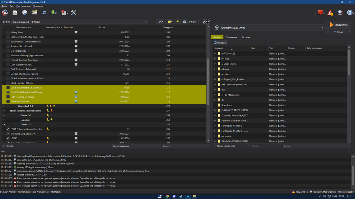Uncheck FDDA Enhanced Animations mod
This screenshot has height=199, width=355.
point(8,129)
